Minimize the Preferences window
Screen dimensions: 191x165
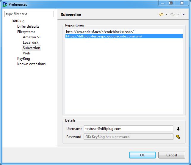point(163,3)
